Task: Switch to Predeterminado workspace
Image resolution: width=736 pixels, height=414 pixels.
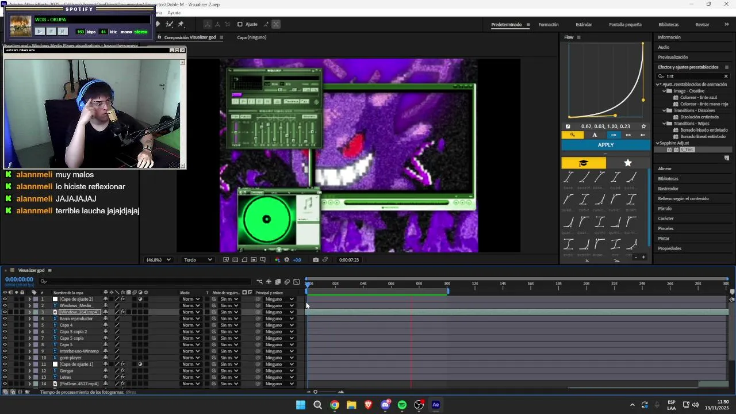Action: 506,25
